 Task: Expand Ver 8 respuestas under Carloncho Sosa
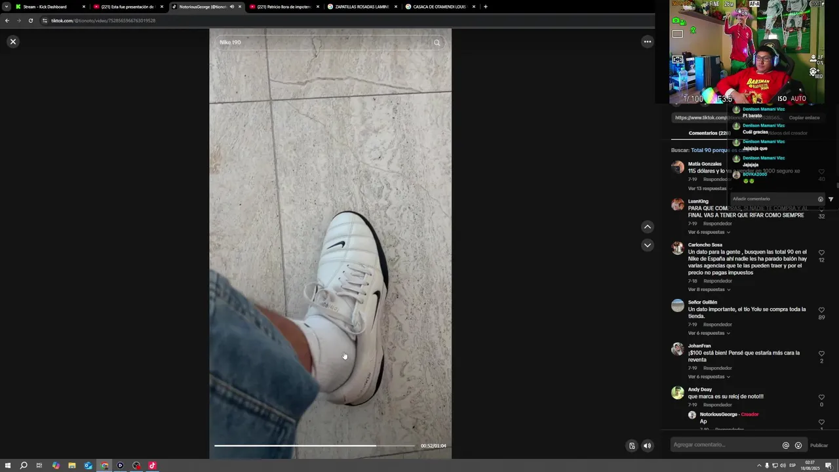(x=708, y=289)
